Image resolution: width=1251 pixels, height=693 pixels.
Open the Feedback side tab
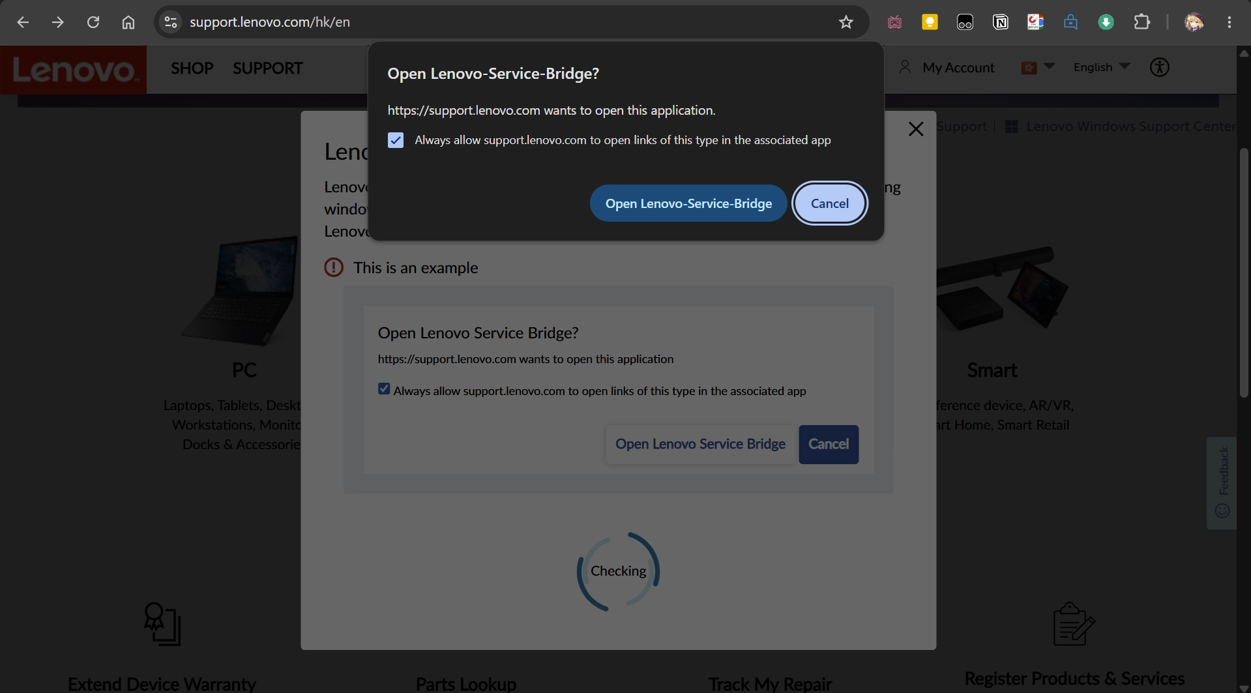click(1222, 482)
